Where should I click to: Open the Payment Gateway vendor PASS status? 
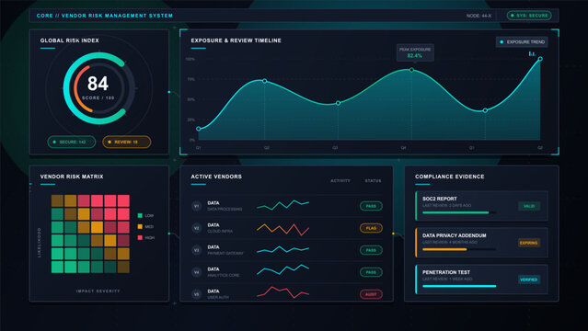coord(371,250)
